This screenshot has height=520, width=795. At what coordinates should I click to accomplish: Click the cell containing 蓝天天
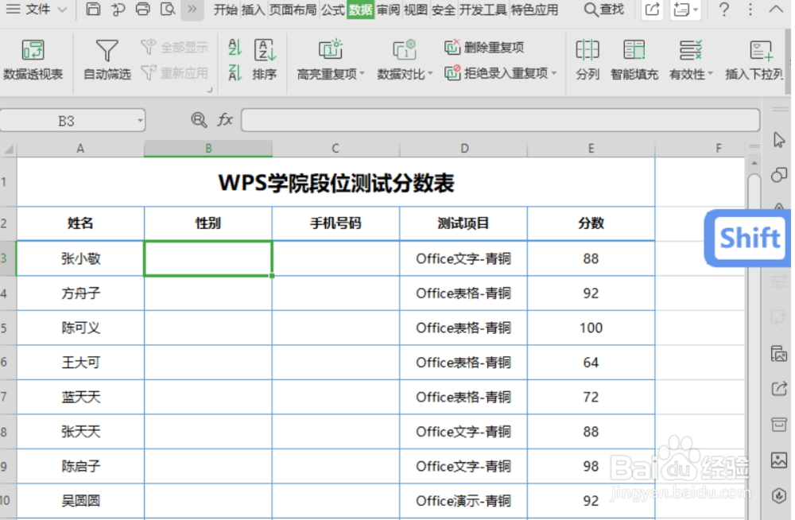[80, 397]
